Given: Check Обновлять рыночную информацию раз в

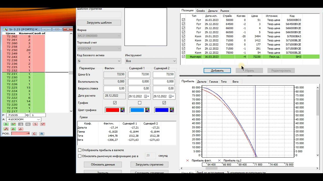Looking at the screenshot, I should click(x=80, y=156).
